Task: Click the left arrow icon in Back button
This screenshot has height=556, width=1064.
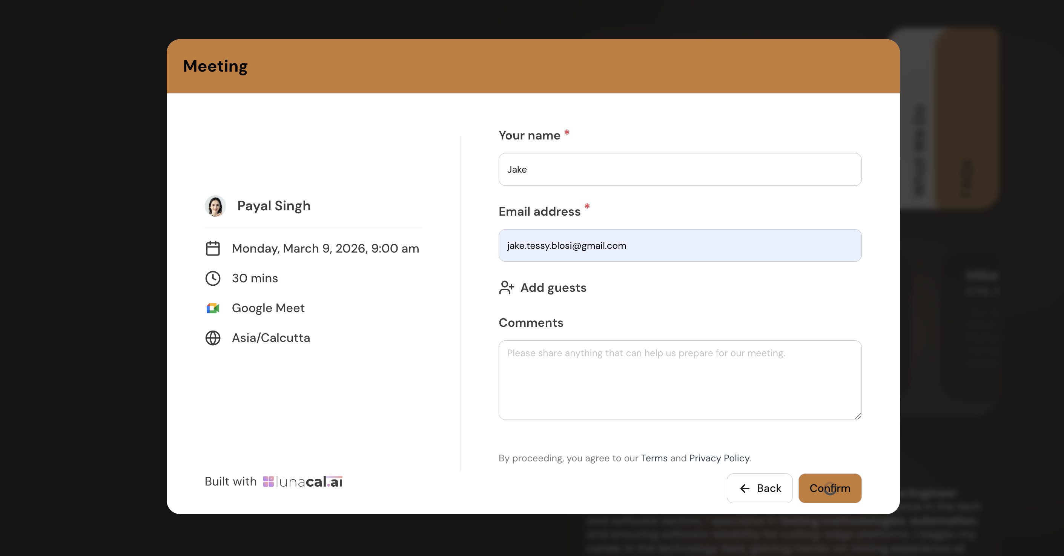Action: [744, 488]
